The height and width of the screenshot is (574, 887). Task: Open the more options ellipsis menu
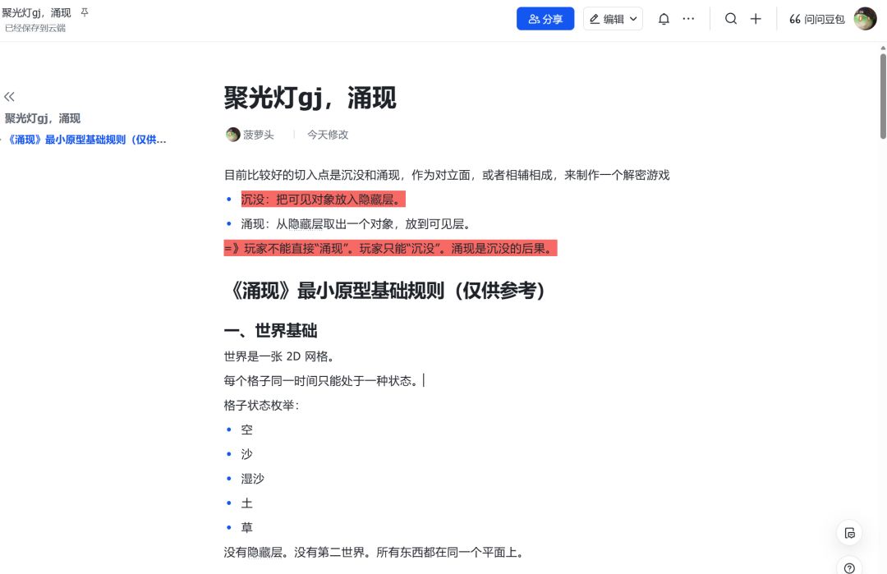coord(688,19)
